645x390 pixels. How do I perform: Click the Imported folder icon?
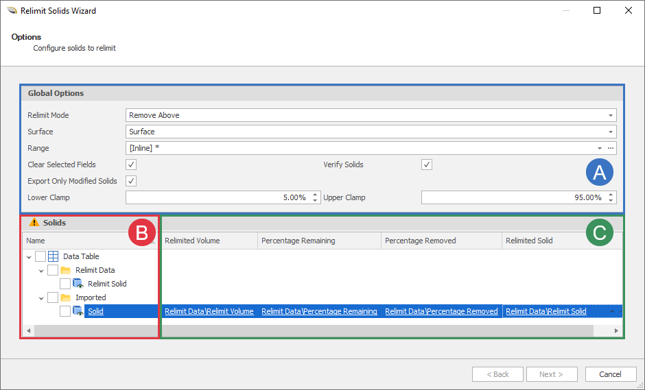click(66, 297)
